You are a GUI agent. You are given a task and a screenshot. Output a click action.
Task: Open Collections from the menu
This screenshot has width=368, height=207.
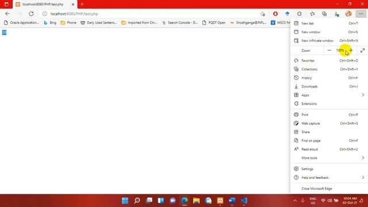tap(329, 69)
